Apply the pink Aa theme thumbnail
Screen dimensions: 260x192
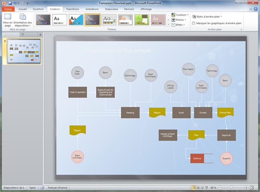tap(158, 20)
